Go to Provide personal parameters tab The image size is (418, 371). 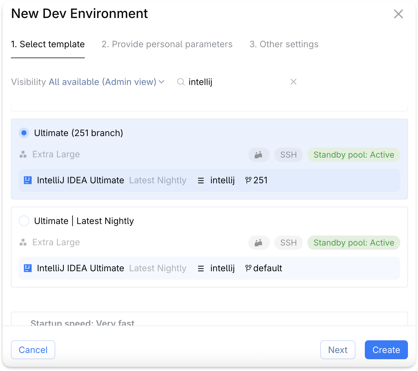[x=167, y=44]
